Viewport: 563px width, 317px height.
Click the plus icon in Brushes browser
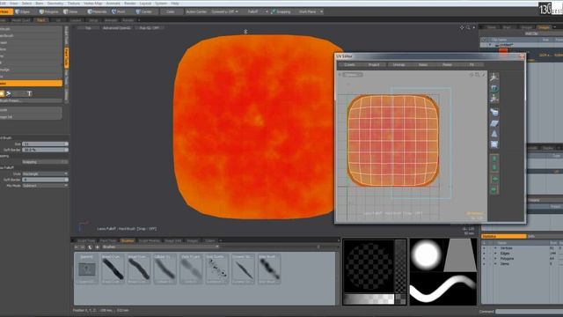point(98,247)
